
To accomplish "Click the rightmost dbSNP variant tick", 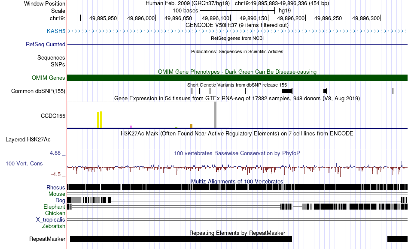I will click(x=393, y=91).
